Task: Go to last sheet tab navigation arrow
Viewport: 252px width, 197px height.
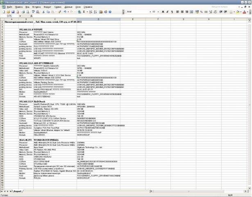Action: tap(11, 191)
